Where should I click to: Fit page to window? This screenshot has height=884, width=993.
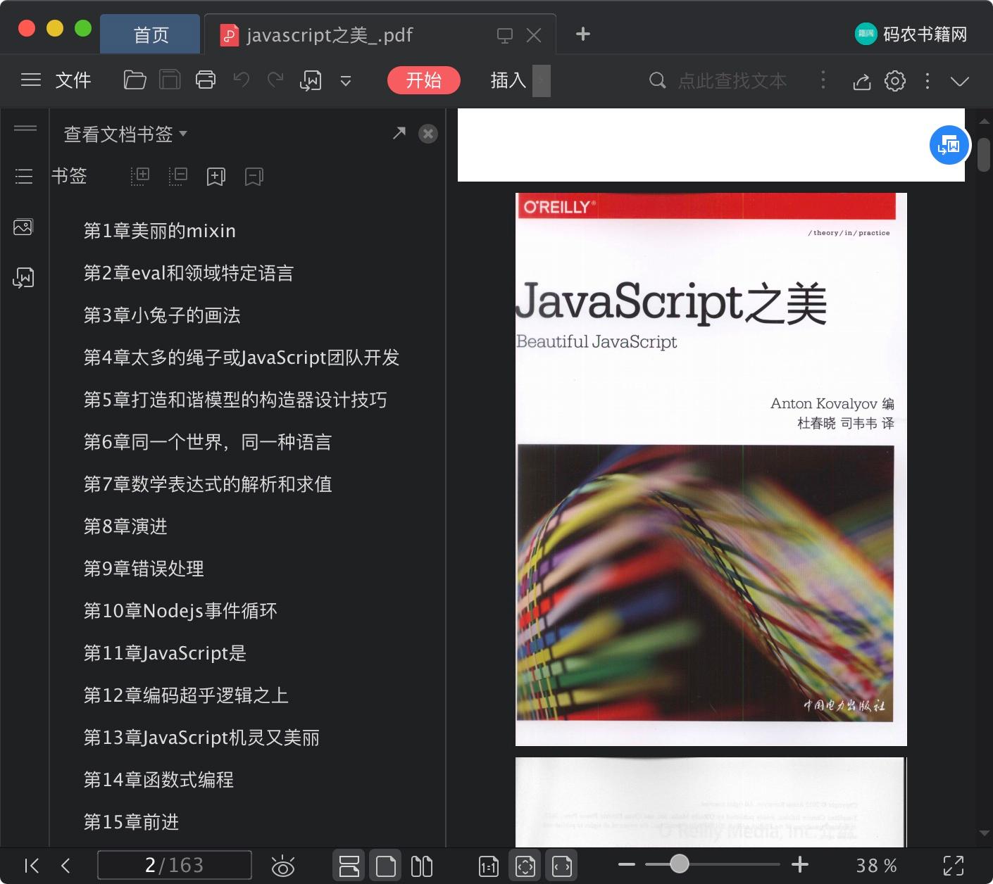[525, 866]
